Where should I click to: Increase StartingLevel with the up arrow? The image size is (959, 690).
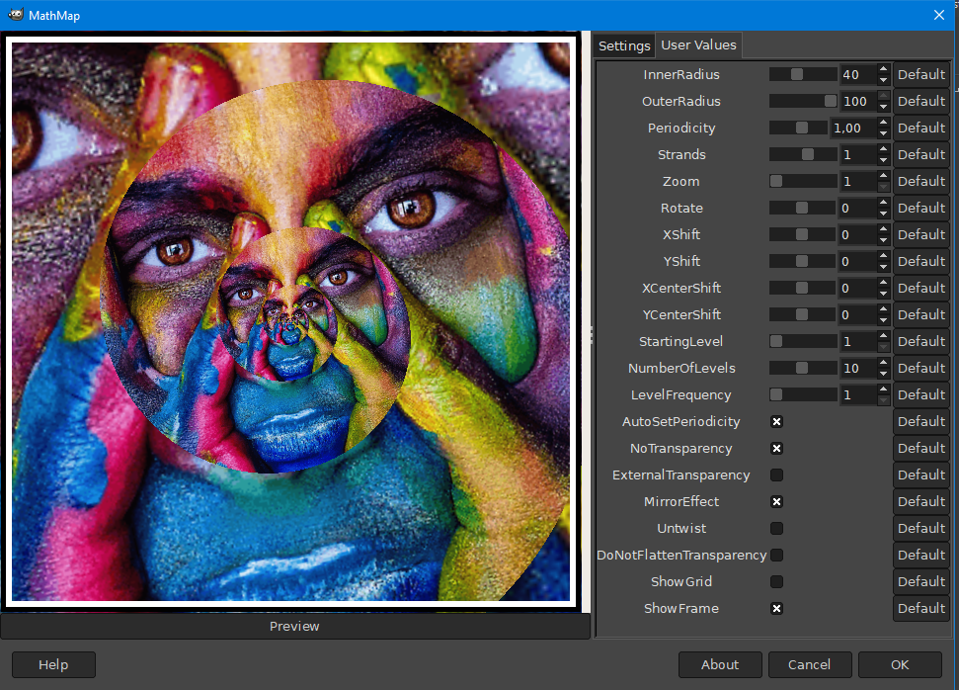point(883,336)
